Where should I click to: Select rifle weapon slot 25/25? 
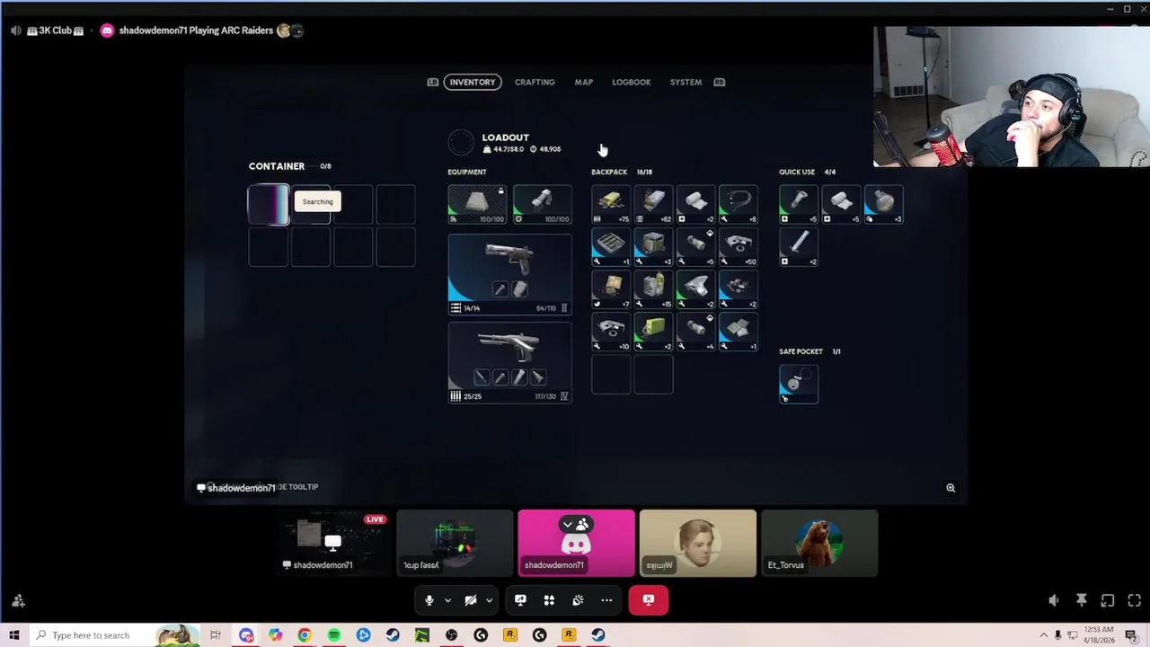(x=509, y=362)
